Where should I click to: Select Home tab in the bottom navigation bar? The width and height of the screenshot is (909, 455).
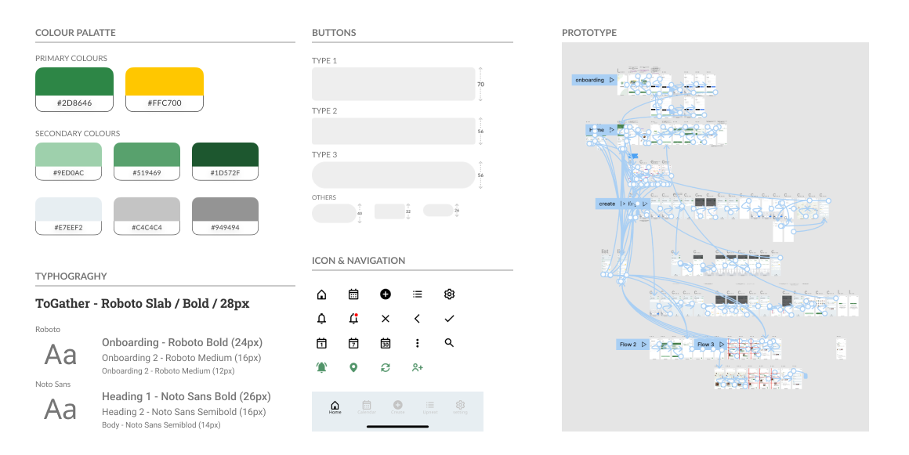(x=335, y=407)
